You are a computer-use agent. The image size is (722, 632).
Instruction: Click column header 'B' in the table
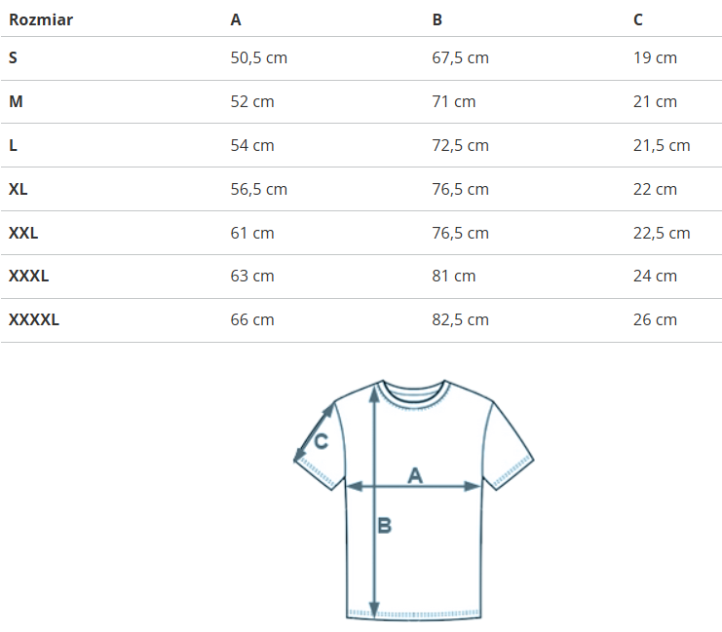coord(437,19)
